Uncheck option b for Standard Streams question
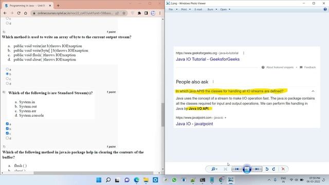329x185 pixels. (x=7, y=128)
